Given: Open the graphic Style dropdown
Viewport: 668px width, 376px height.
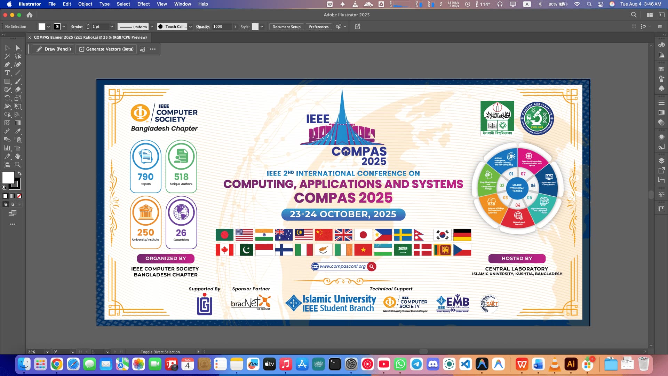Looking at the screenshot, I should point(262,27).
